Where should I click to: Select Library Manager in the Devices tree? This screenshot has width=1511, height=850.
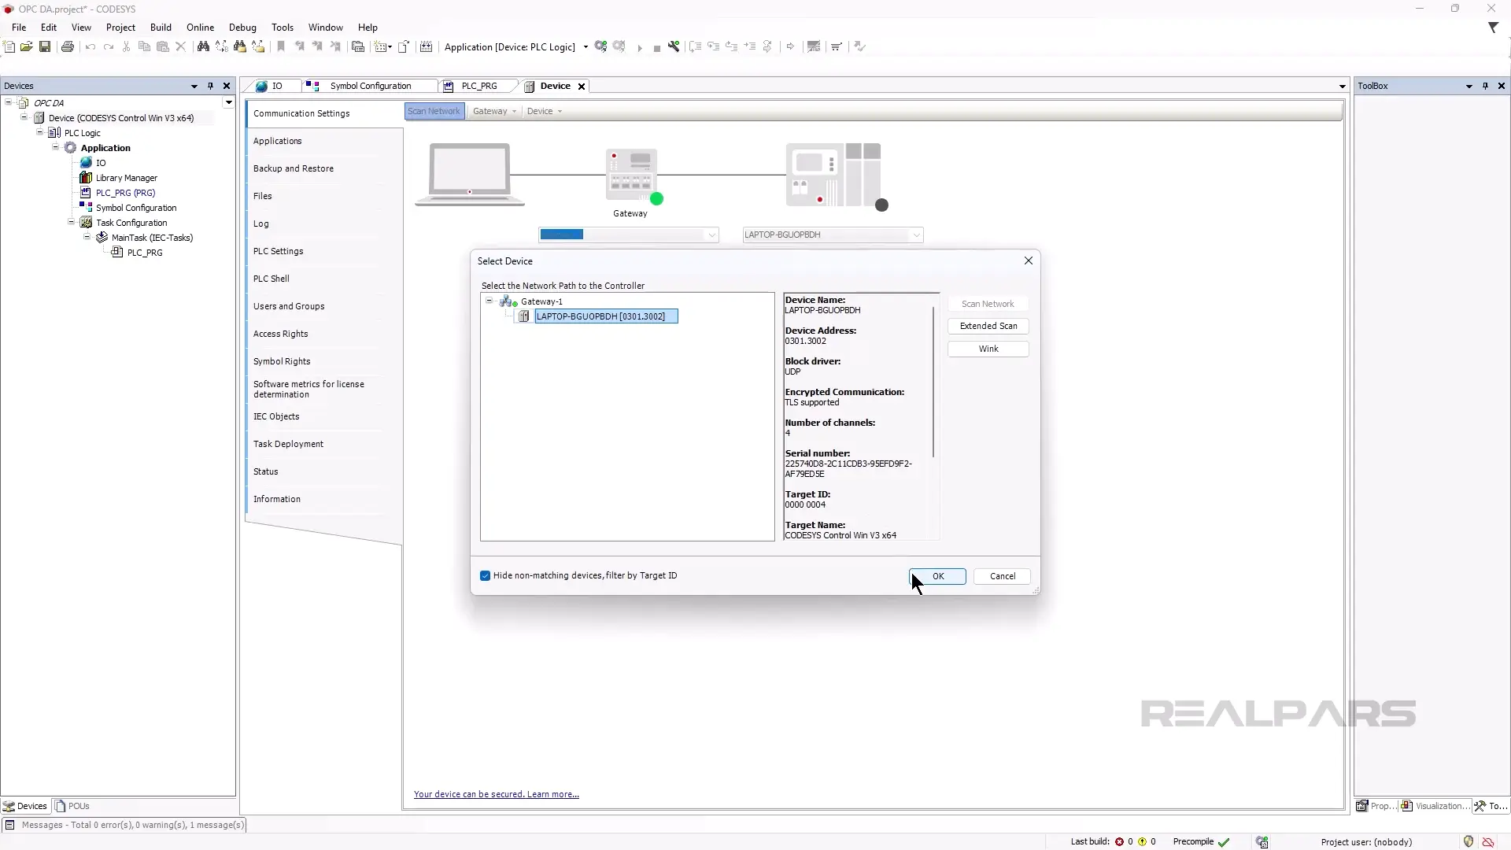127,178
